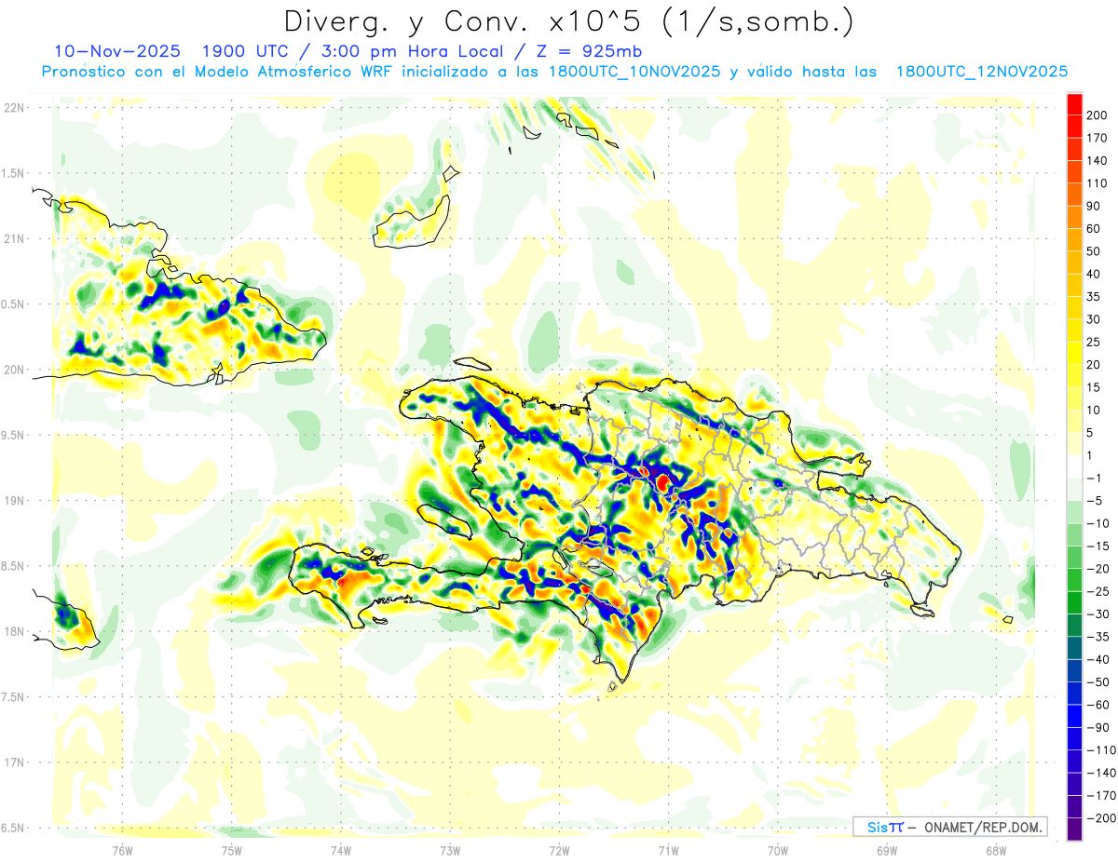The width and height of the screenshot is (1118, 863).
Task: Click the '70W' longitude label
Action: [x=777, y=851]
